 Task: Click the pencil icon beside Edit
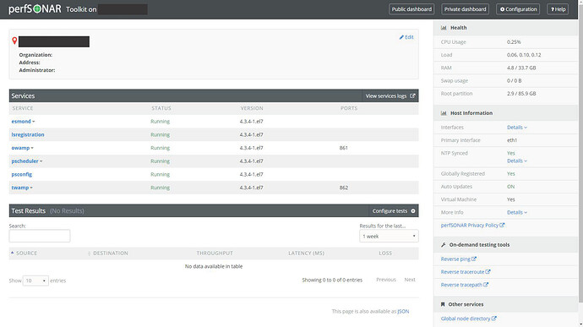click(401, 37)
